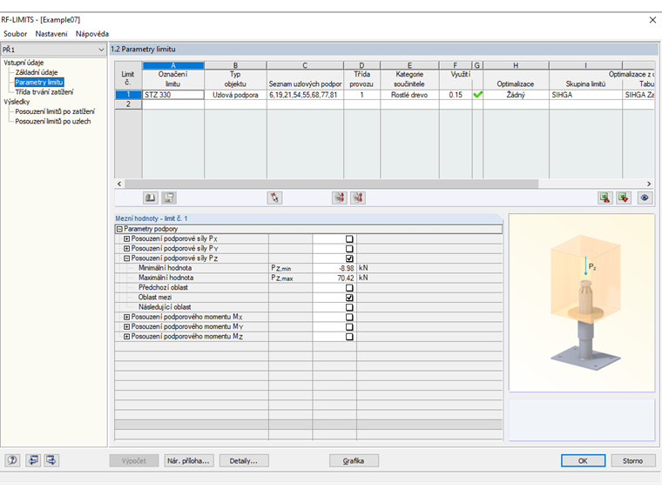
Task: Cancel with the Storno button
Action: coord(633,461)
